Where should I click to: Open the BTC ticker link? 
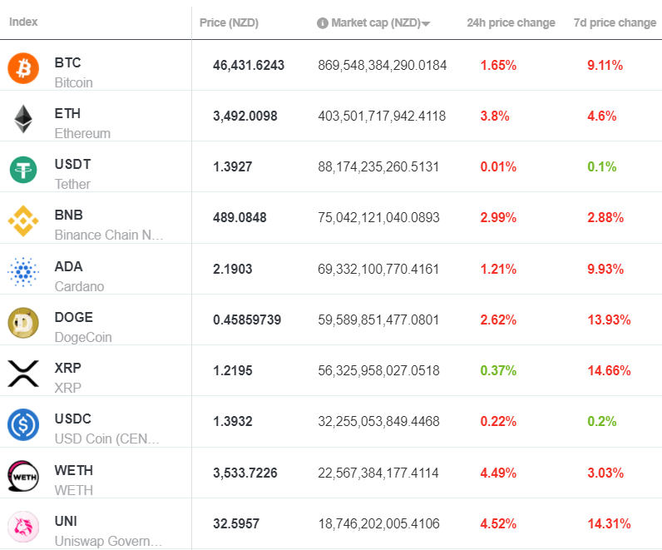pyautogui.click(x=67, y=62)
